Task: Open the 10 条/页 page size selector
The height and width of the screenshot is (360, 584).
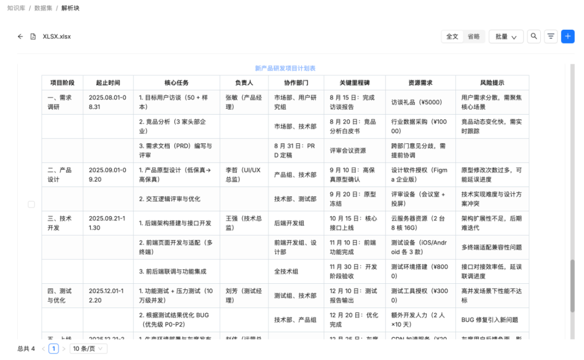Action: tap(88, 349)
